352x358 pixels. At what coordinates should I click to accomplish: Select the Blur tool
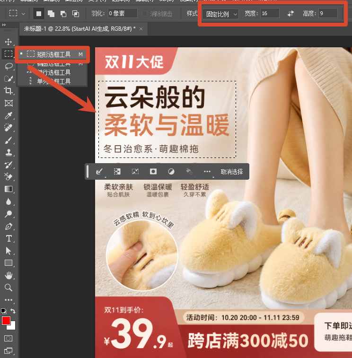click(x=9, y=201)
